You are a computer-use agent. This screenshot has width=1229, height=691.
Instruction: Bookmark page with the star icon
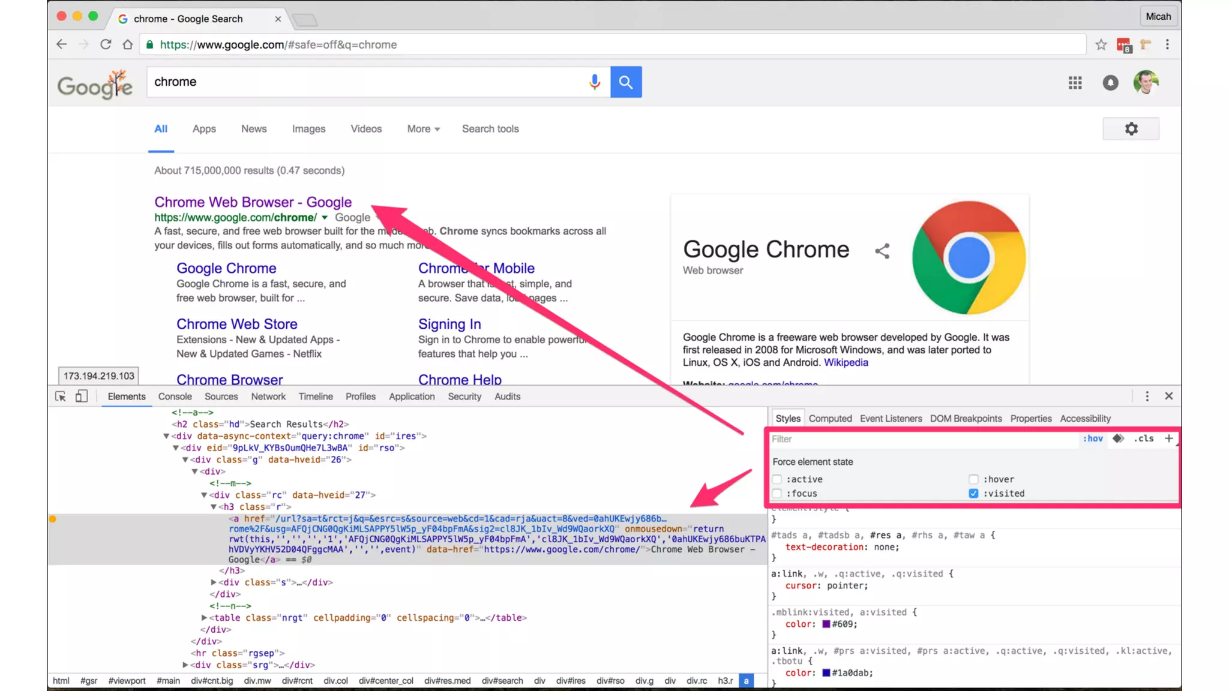pyautogui.click(x=1101, y=44)
